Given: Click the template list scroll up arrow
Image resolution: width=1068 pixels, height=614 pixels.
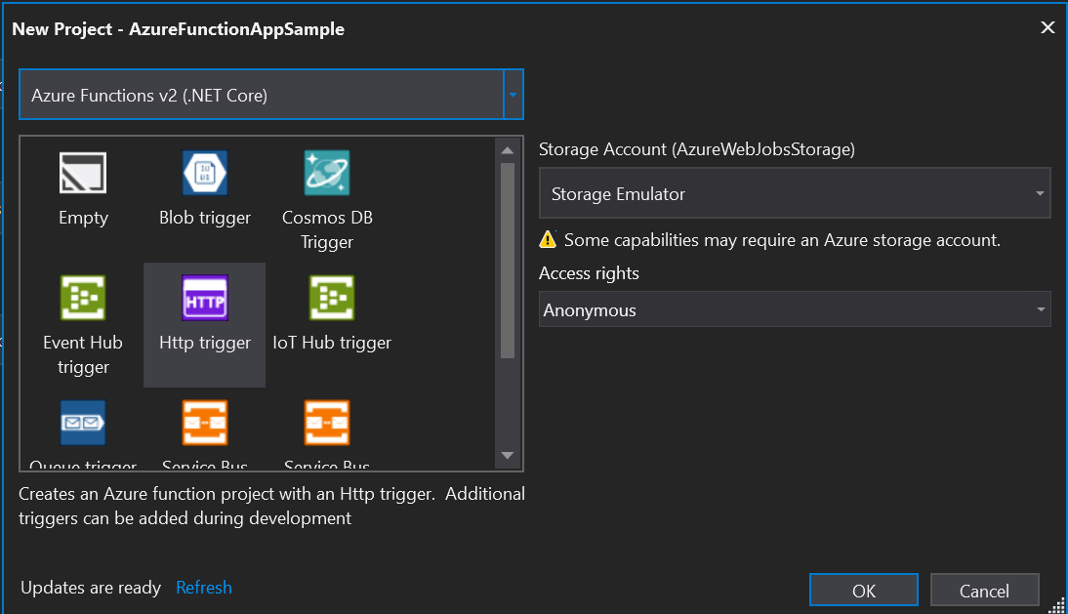Looking at the screenshot, I should point(507,149).
